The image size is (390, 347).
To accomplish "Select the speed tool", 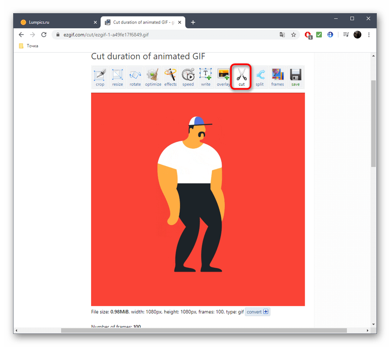I will [x=188, y=77].
